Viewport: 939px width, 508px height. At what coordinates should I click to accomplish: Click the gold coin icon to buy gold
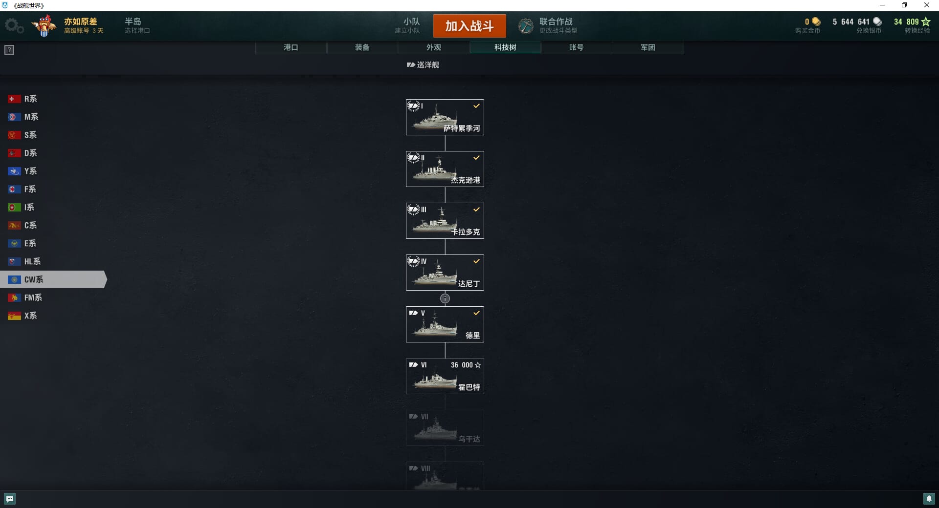[x=816, y=21]
